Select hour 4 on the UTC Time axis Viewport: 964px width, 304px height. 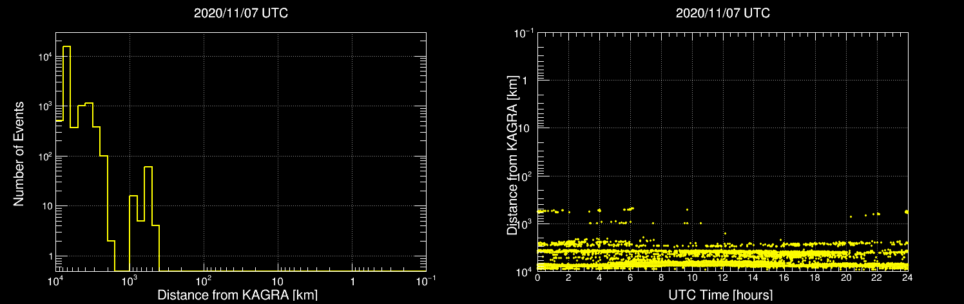pos(599,278)
